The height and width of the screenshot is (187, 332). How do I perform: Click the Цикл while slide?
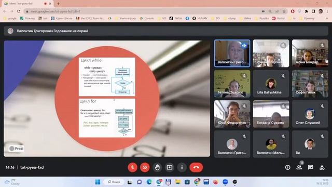(107, 77)
